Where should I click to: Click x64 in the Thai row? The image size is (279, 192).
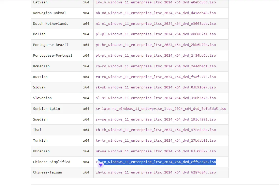86,130
